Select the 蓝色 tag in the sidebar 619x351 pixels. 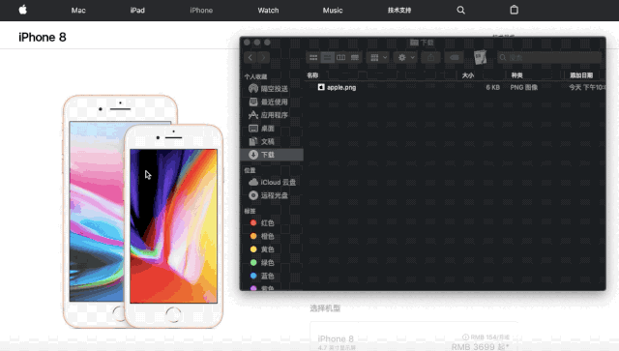272,276
